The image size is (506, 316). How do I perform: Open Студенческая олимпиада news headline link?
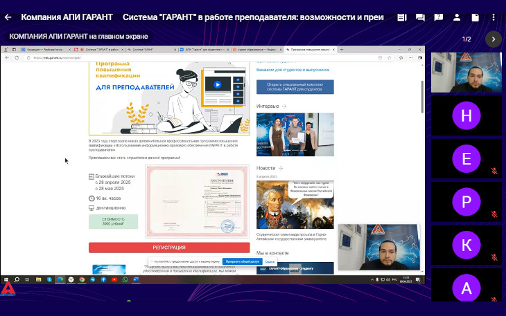tap(291, 237)
